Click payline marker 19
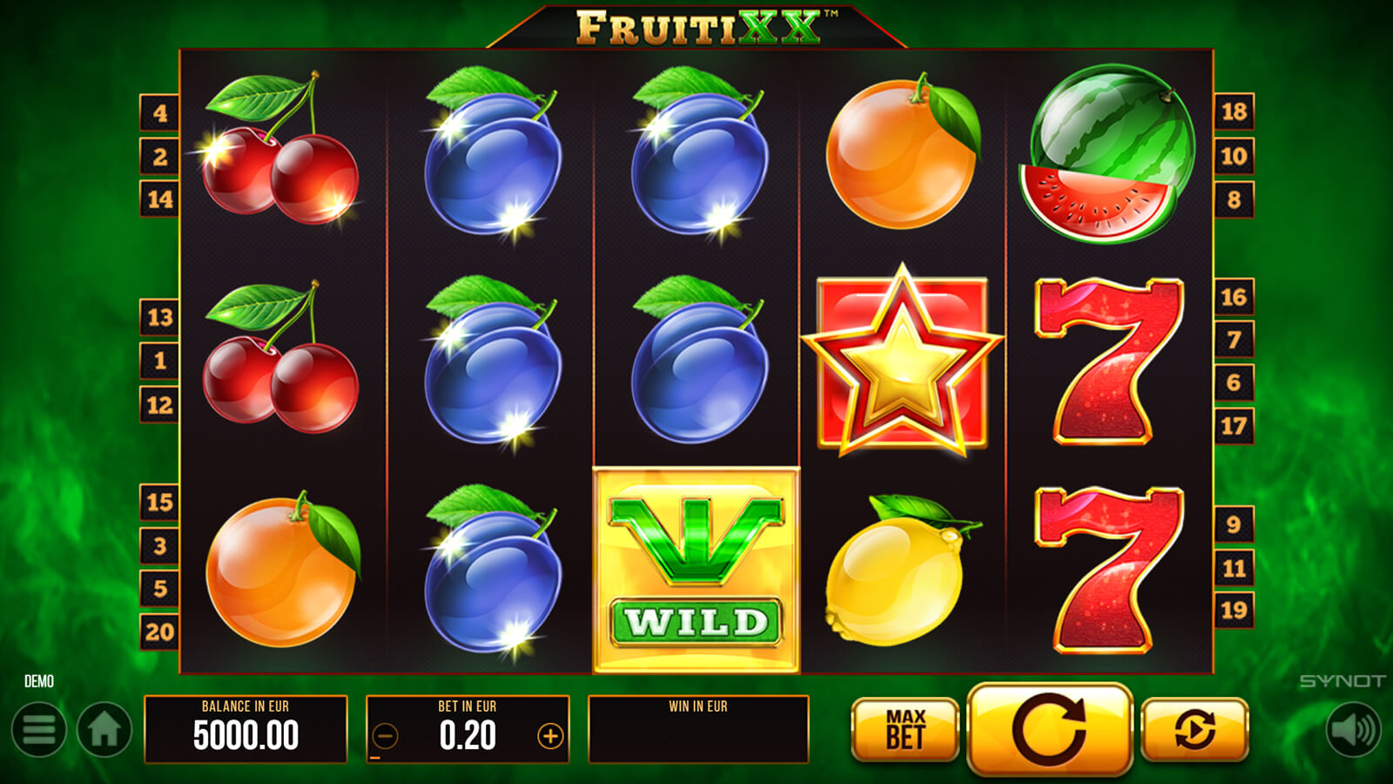 tap(1234, 610)
